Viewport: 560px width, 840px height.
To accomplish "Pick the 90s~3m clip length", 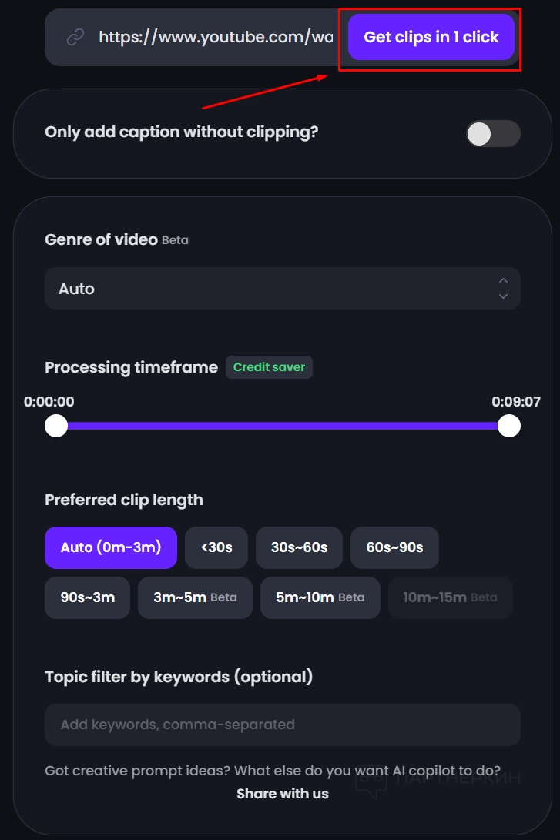I will tap(87, 597).
